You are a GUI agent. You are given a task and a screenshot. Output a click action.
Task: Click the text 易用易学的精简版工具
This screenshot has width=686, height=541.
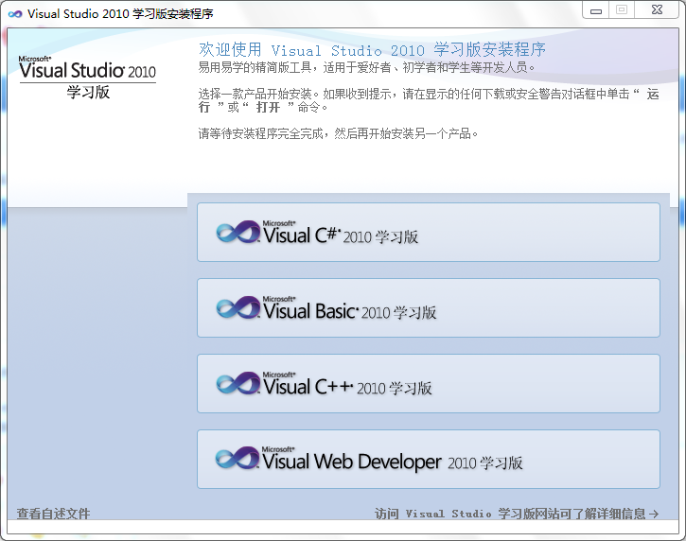255,67
